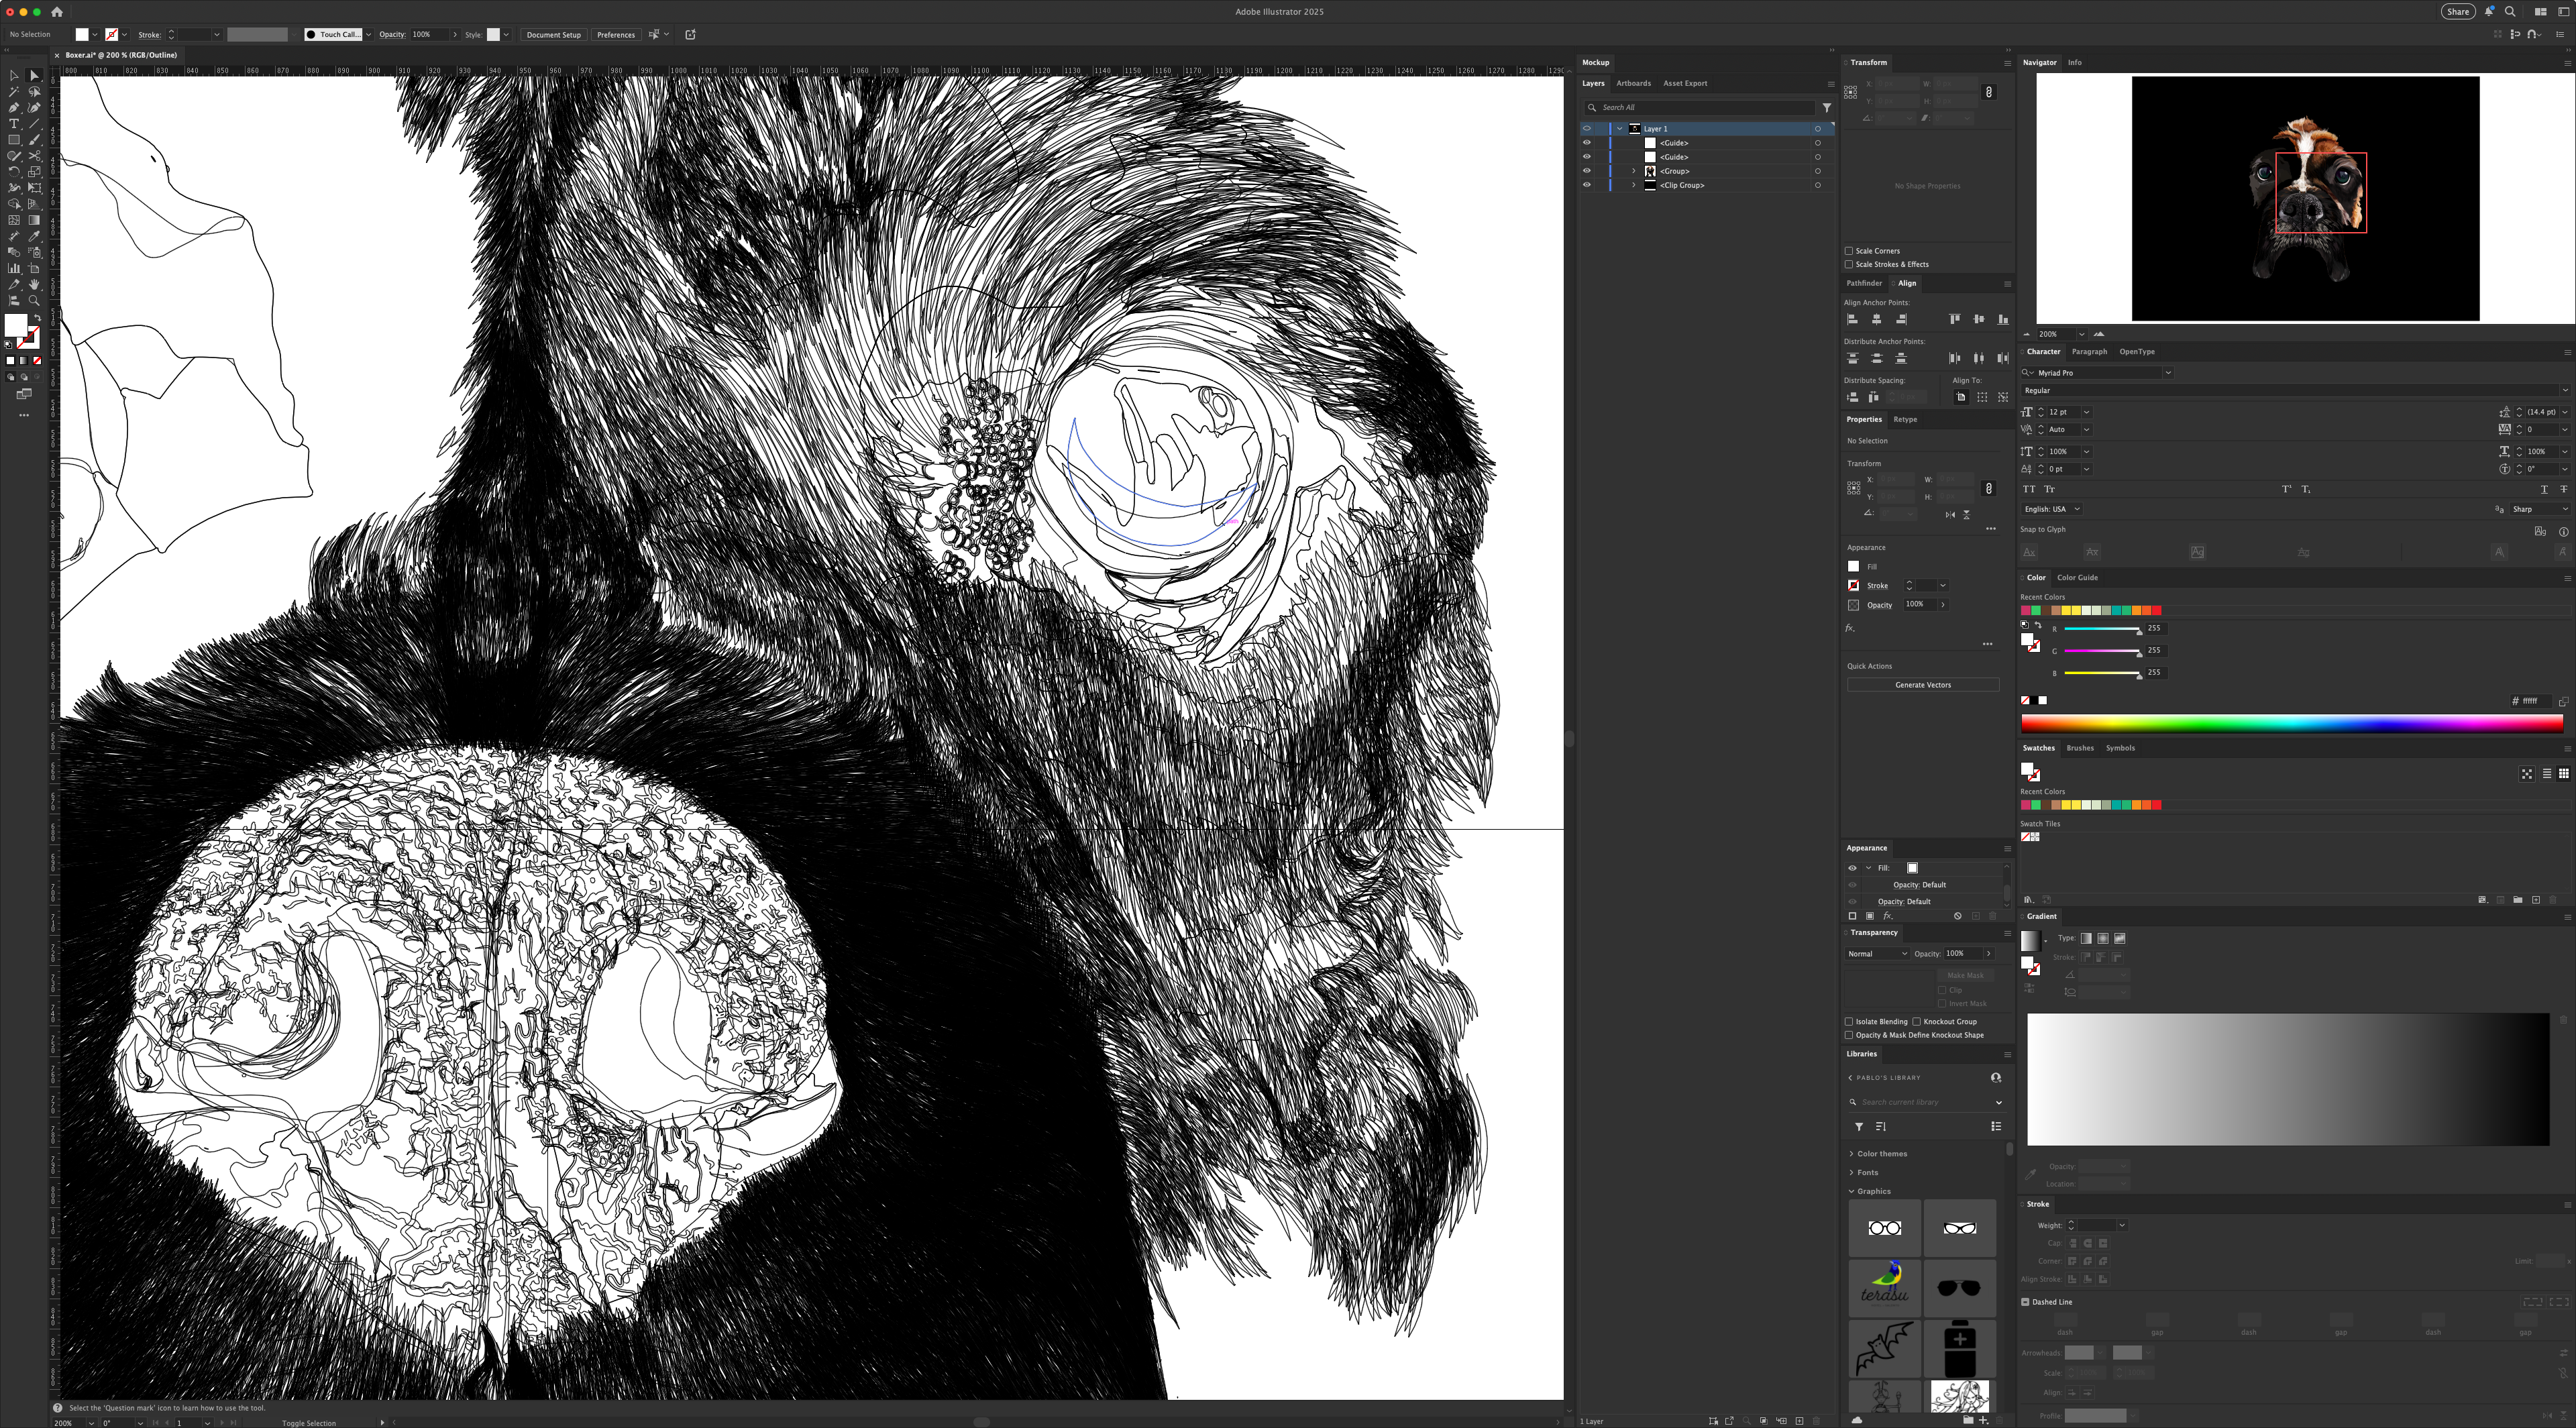Click the Generate Vectors button
The image size is (2576, 1428).
coord(1922,685)
